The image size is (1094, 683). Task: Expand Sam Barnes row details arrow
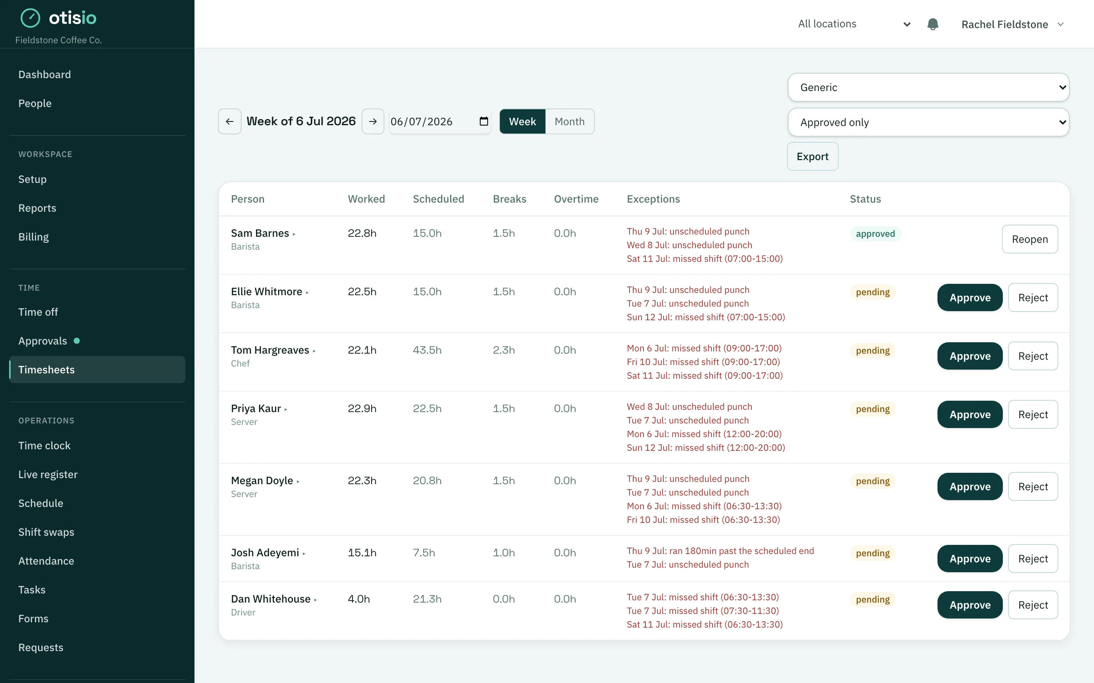pos(294,234)
